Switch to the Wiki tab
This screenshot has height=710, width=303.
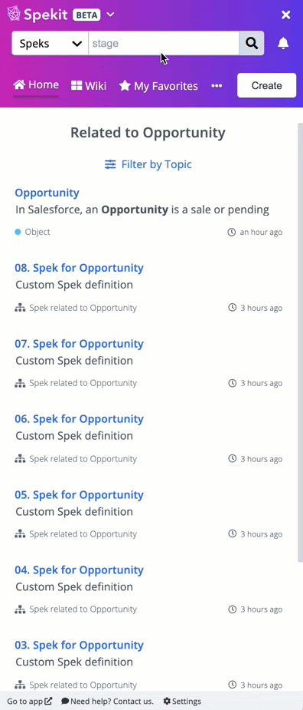tap(89, 85)
